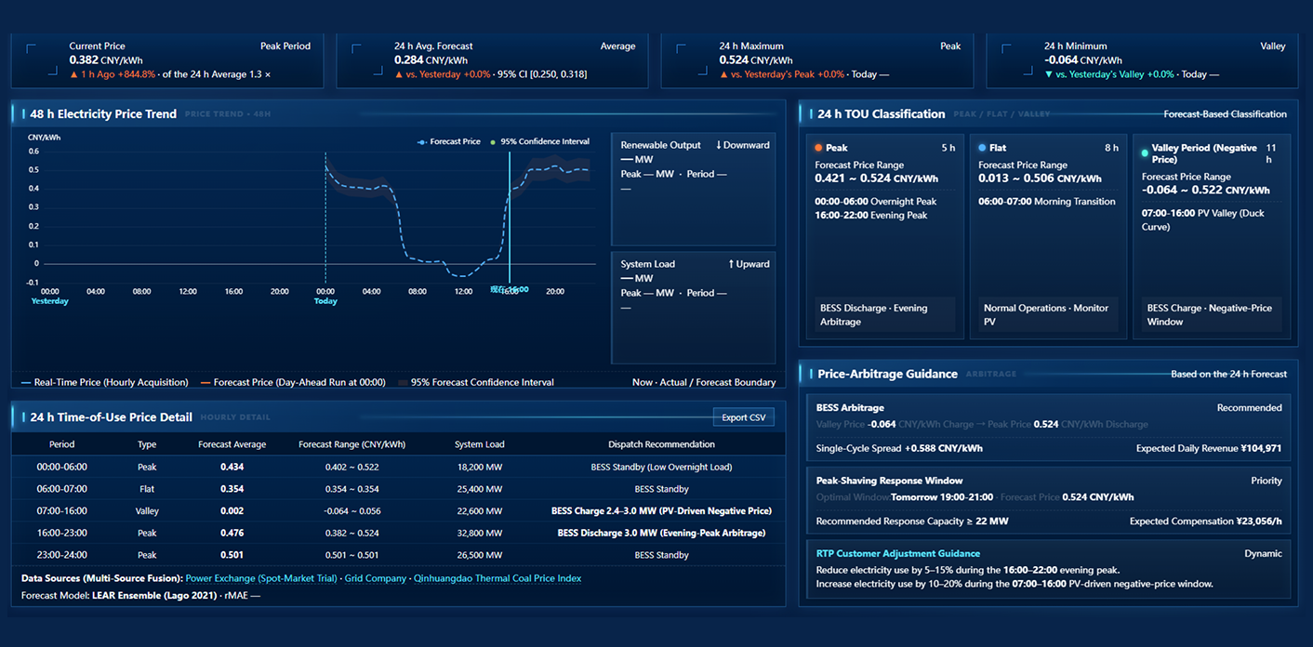Click the Flat blue dot indicator
Viewport: 1313px width, 647px height.
(982, 148)
